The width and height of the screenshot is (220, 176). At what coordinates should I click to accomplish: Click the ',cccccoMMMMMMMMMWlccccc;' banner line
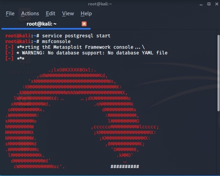pos(125,127)
